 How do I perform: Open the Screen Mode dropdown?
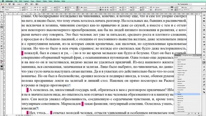pyautogui.click(x=32, y=4)
